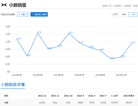The image size is (138, 106).
Task: Click the 0.51 lowest data point
Action: pyautogui.click(x=111, y=59)
